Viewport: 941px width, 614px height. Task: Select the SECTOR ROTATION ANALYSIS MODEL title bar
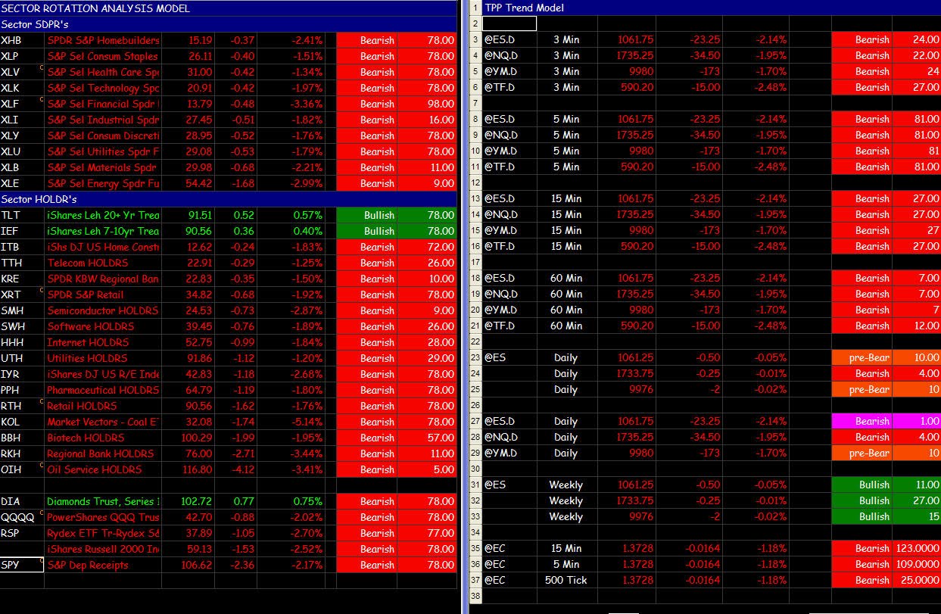[229, 8]
